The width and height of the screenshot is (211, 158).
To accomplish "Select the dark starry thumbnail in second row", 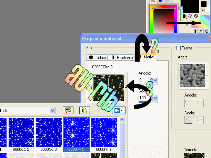I will (x=104, y=156).
